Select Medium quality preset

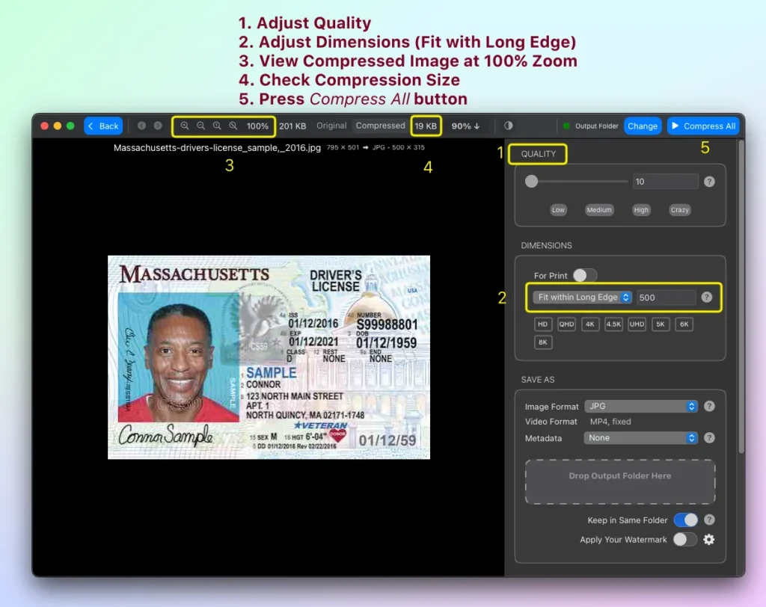pos(599,210)
